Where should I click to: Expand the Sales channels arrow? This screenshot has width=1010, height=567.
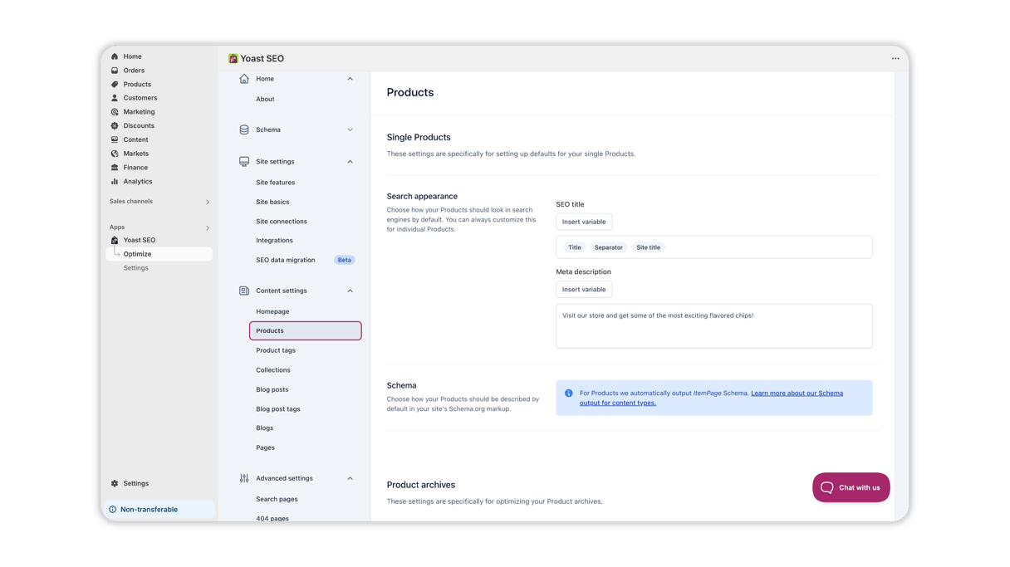[208, 202]
